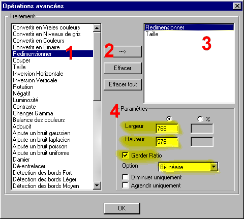244x219 pixels.
Task: Enable Agrandir uniquement checkbox
Action: (x=125, y=185)
